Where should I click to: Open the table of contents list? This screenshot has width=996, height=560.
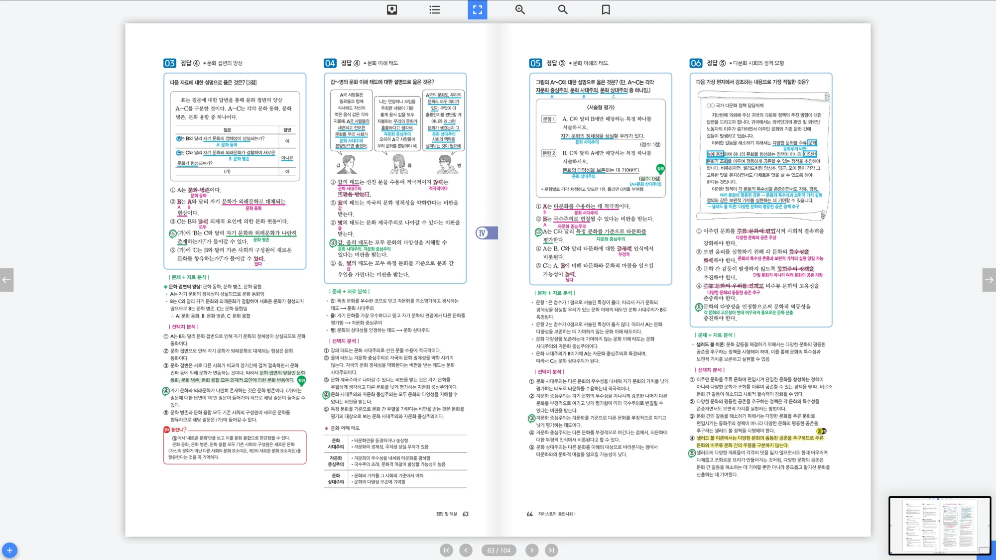coord(434,9)
